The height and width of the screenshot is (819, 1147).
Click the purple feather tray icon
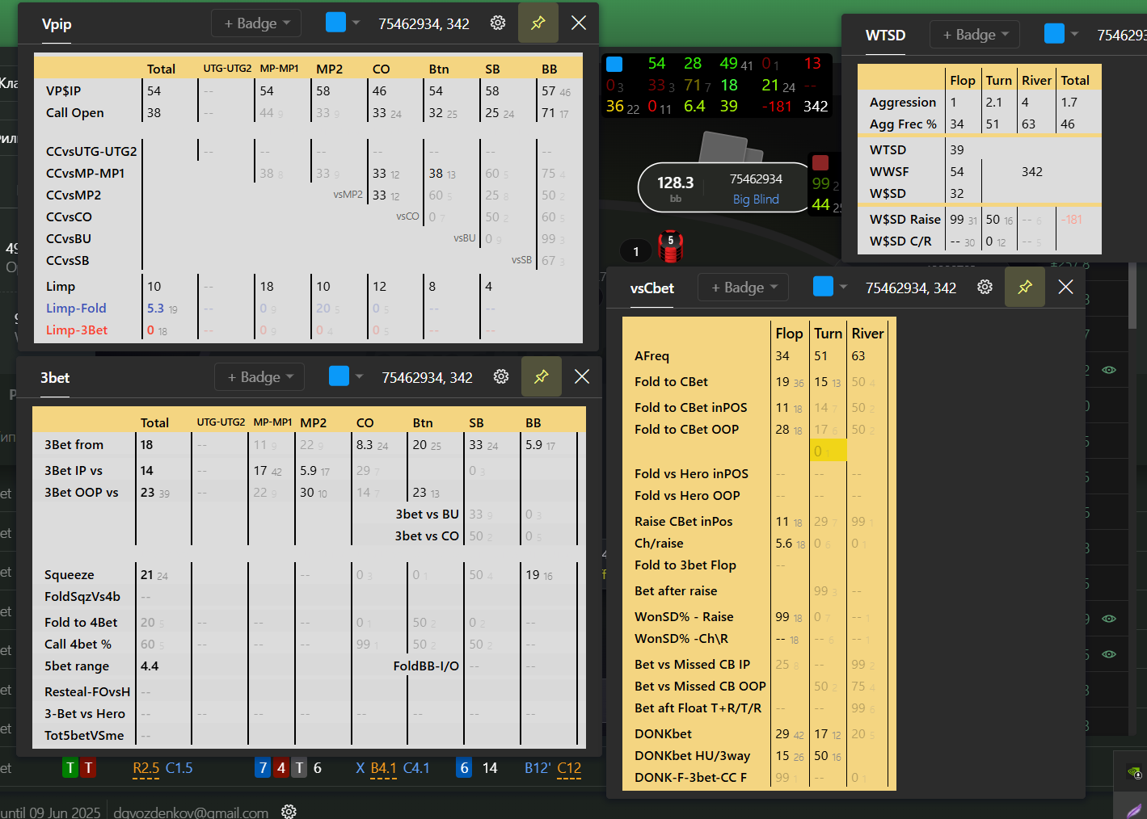tap(1134, 809)
